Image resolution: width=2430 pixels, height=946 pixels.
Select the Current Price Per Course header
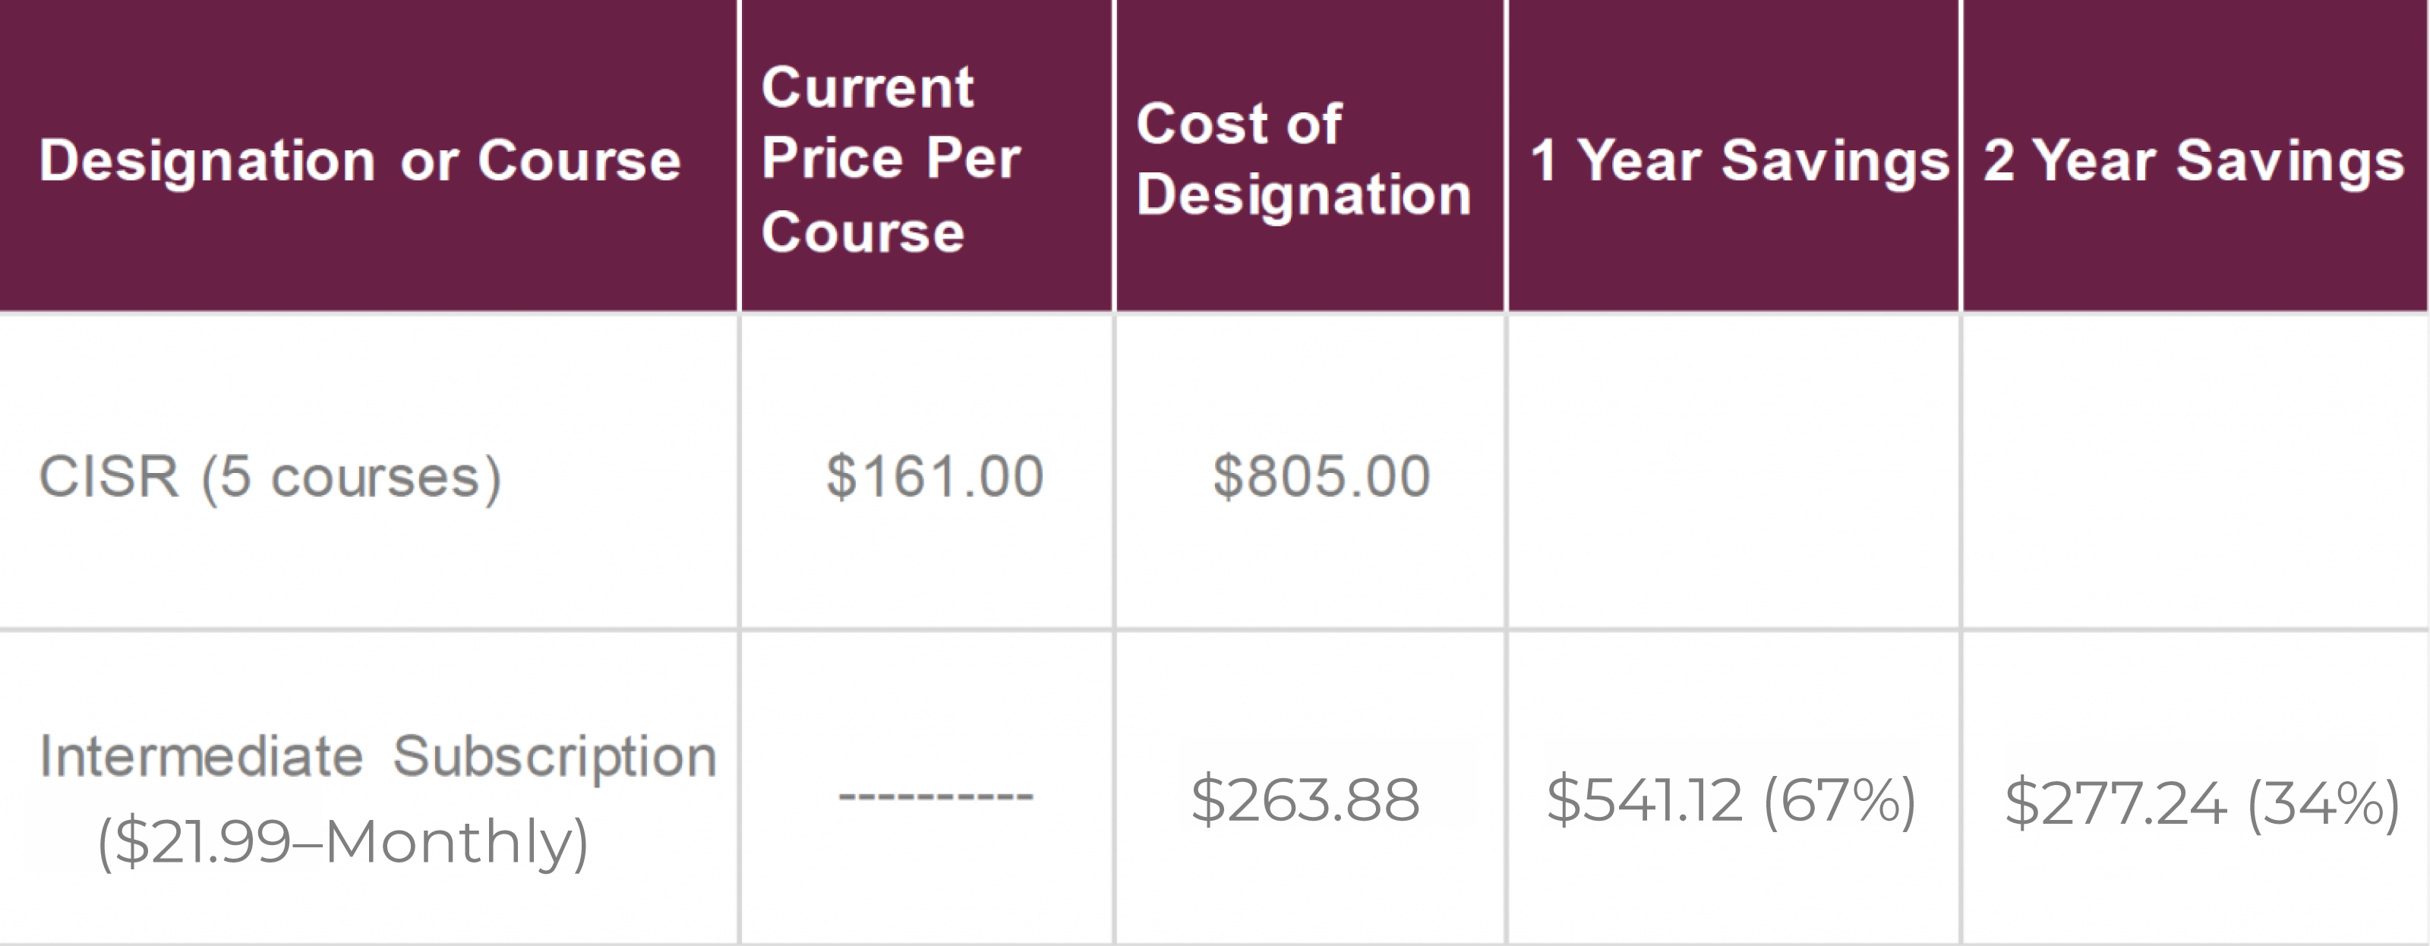891,159
